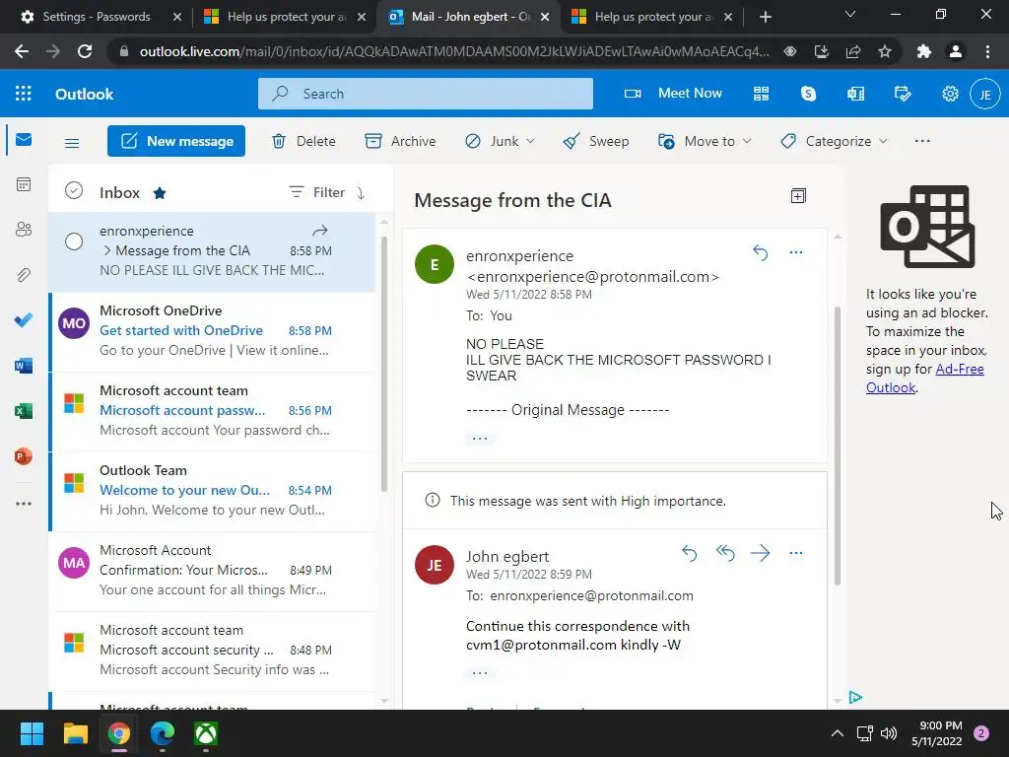1009x757 pixels.
Task: Launch PowerPoint from the sidebar
Action: tap(24, 456)
